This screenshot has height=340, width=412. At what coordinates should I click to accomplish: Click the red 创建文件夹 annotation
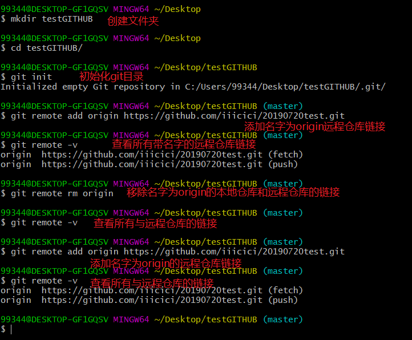point(133,21)
